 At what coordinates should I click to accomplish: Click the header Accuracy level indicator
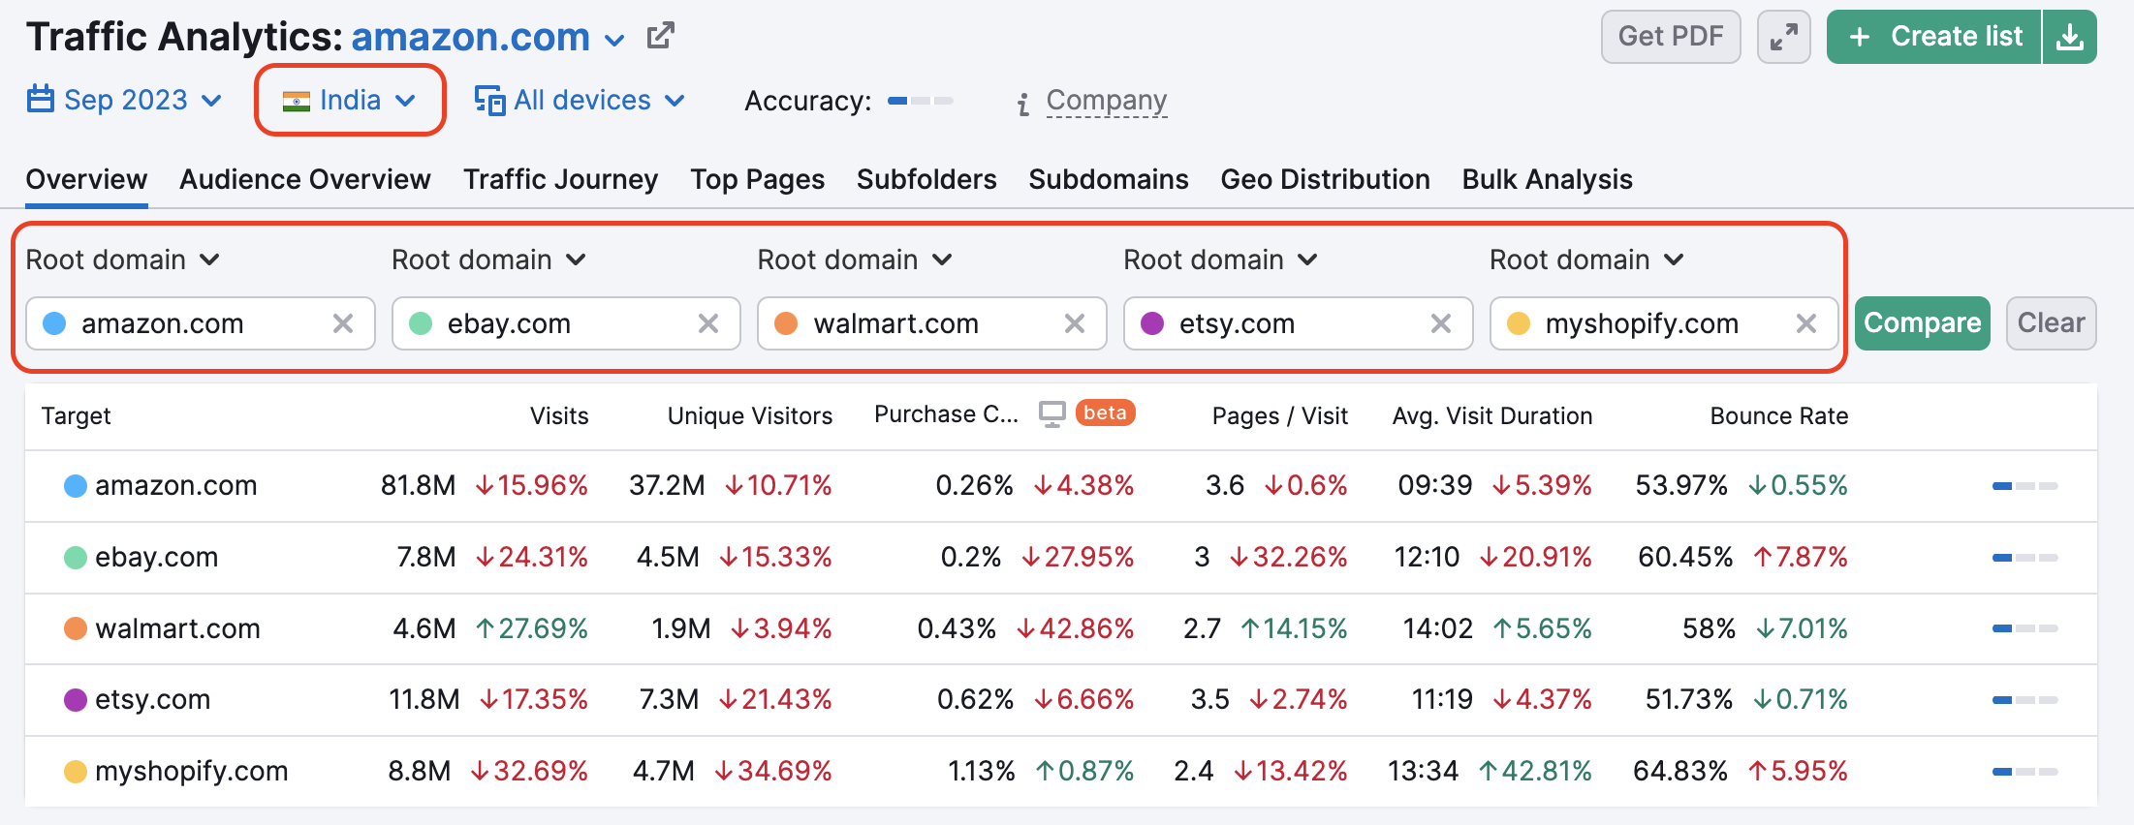(x=921, y=101)
